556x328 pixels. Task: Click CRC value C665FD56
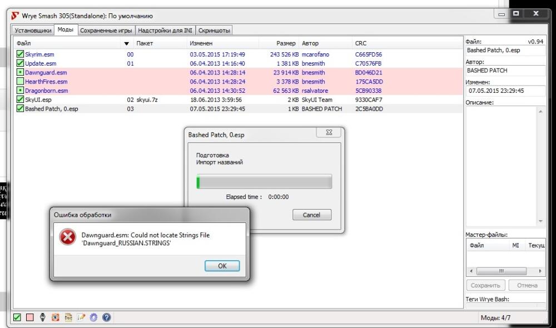[x=369, y=54]
